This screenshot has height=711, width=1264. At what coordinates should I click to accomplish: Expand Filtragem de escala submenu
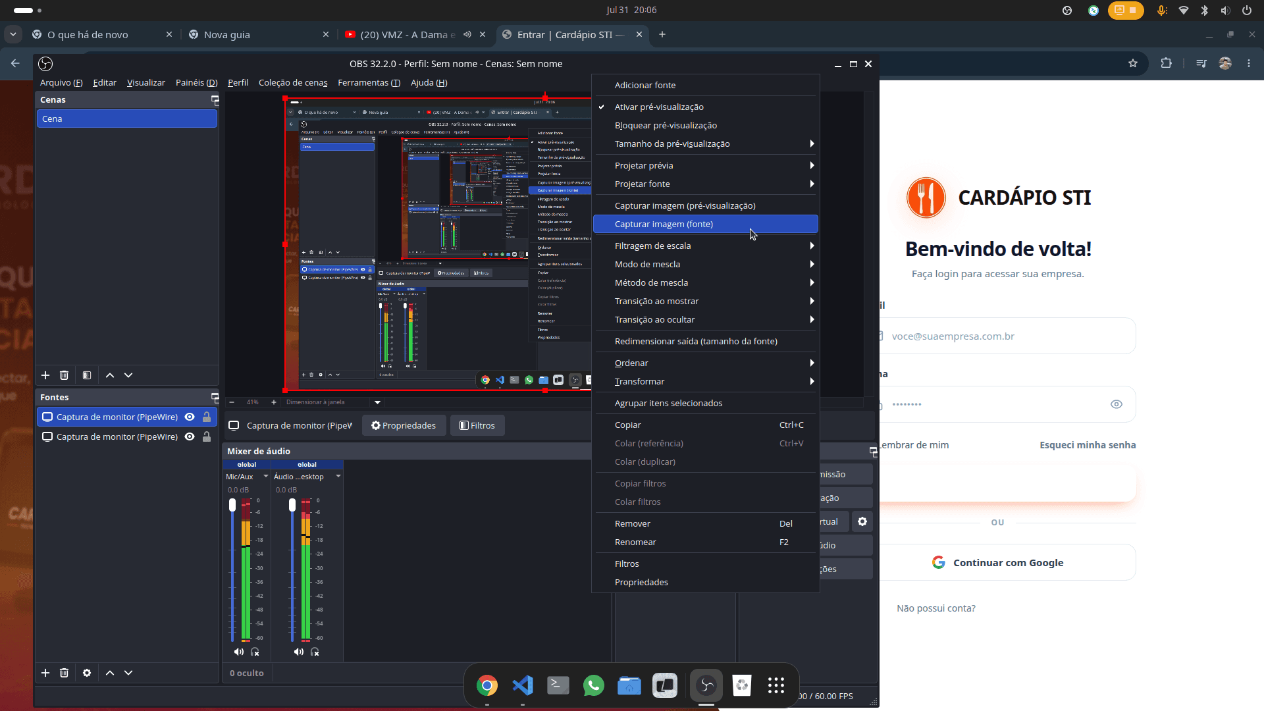[x=706, y=246]
